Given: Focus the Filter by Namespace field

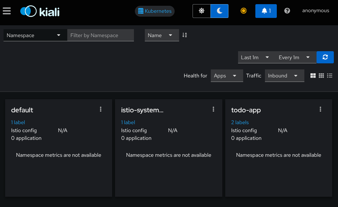Looking at the screenshot, I should coord(101,35).
